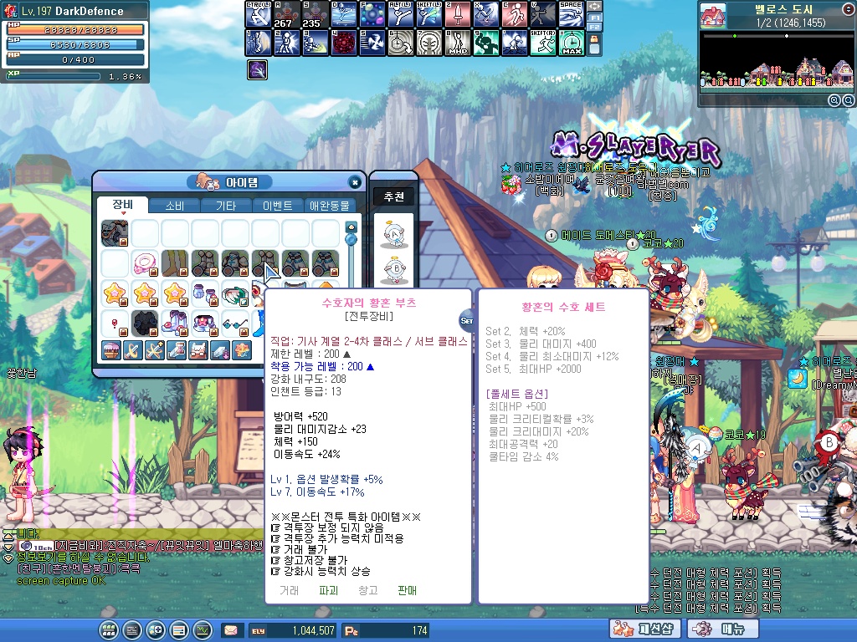Viewport: 857px width, 642px height.
Task: Switch to skill page F2
Action: coord(595,27)
